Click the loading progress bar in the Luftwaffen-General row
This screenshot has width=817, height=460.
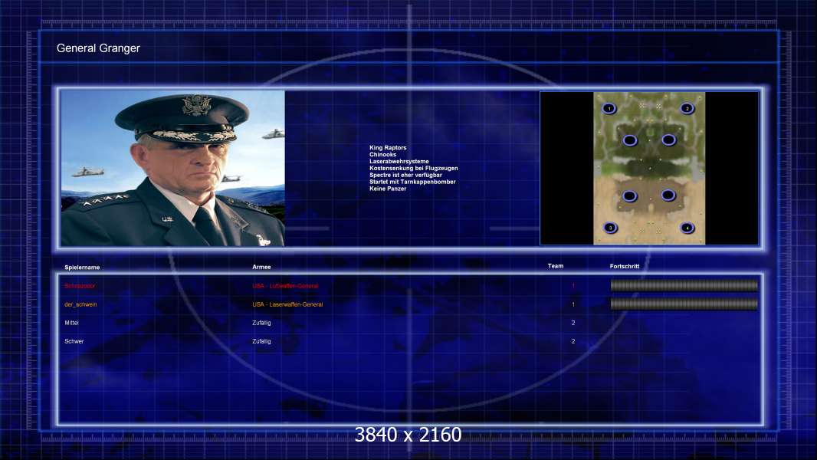click(684, 285)
